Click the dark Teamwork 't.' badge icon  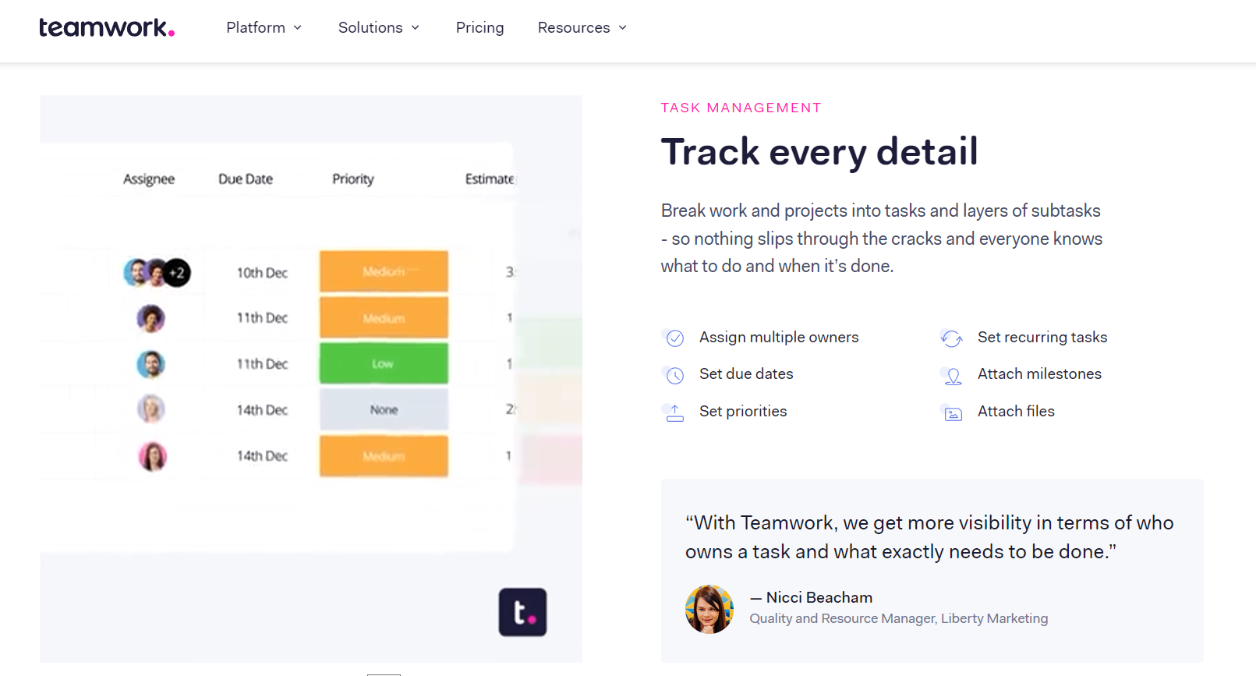pyautogui.click(x=522, y=612)
